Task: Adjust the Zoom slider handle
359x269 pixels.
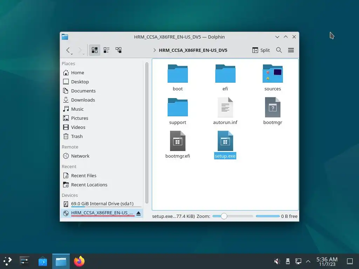Action: point(224,216)
